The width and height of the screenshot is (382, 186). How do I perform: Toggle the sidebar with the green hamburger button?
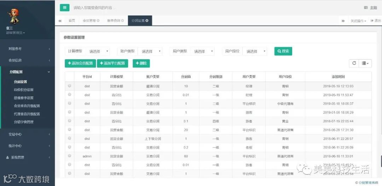[65, 7]
